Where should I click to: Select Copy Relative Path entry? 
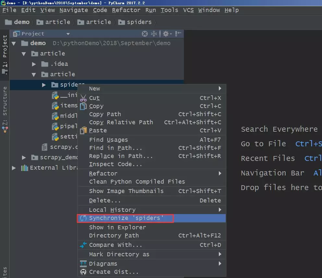pyautogui.click(x=152, y=122)
